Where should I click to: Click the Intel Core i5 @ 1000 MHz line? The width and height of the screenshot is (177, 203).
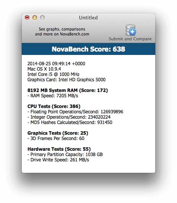(53, 74)
